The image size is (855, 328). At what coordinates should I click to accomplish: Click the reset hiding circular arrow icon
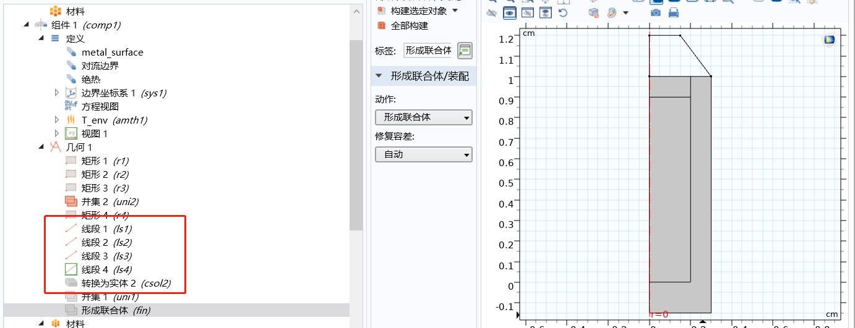(x=563, y=12)
